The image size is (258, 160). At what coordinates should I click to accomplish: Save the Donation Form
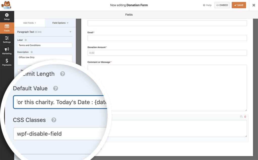click(239, 5)
